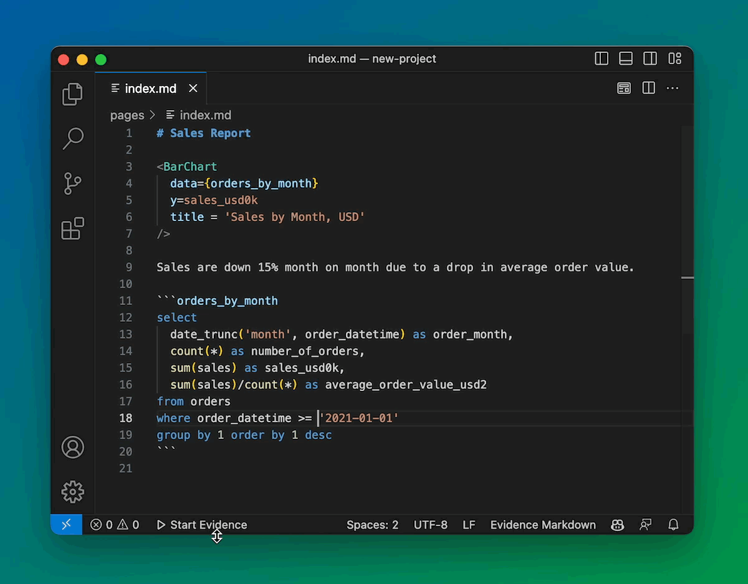Click average_order_value_usd2 alias
Screen dimensions: 748x584
[x=406, y=385]
